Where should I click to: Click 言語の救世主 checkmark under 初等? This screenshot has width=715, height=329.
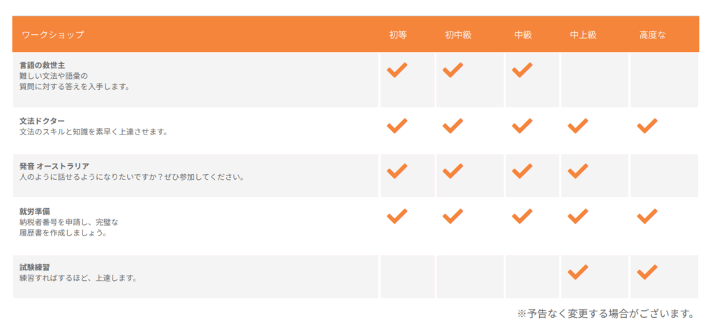397,70
